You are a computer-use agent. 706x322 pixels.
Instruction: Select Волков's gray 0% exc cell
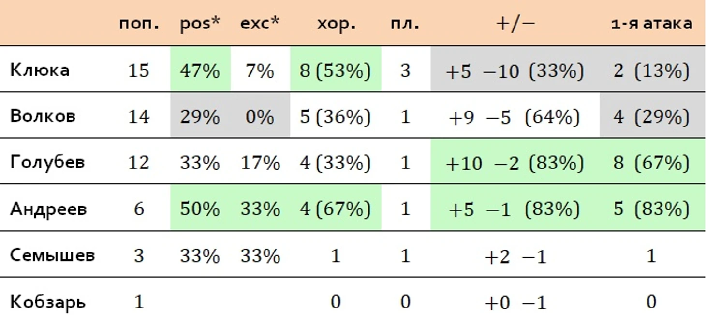pos(260,116)
